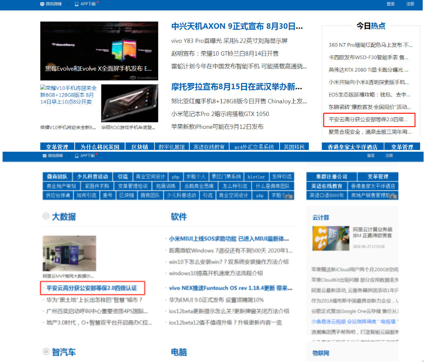Click the 数字化展馆 tag

coord(172,147)
